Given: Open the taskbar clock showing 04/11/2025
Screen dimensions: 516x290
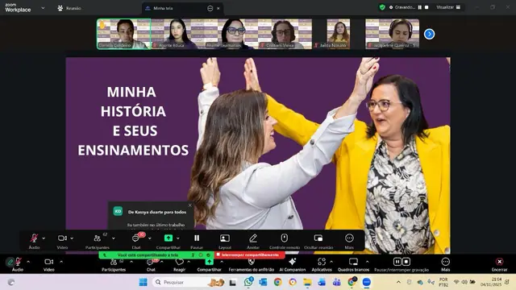Looking at the screenshot, I should (491, 282).
